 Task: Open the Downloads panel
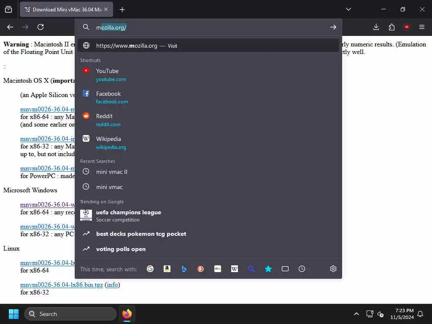(376, 27)
